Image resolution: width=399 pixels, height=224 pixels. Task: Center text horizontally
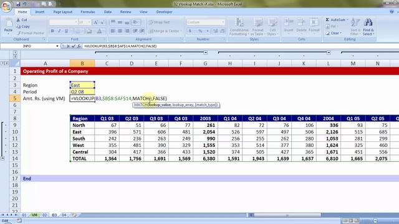pos(120,31)
